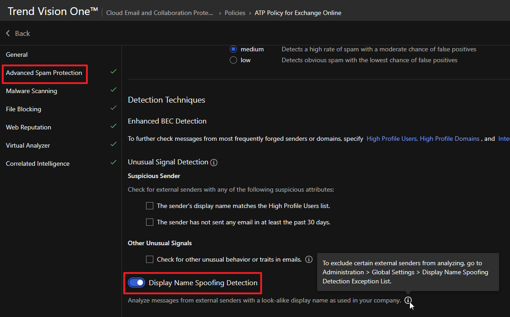Enable sender has not sent email checkbox
The image size is (510, 317).
point(150,222)
